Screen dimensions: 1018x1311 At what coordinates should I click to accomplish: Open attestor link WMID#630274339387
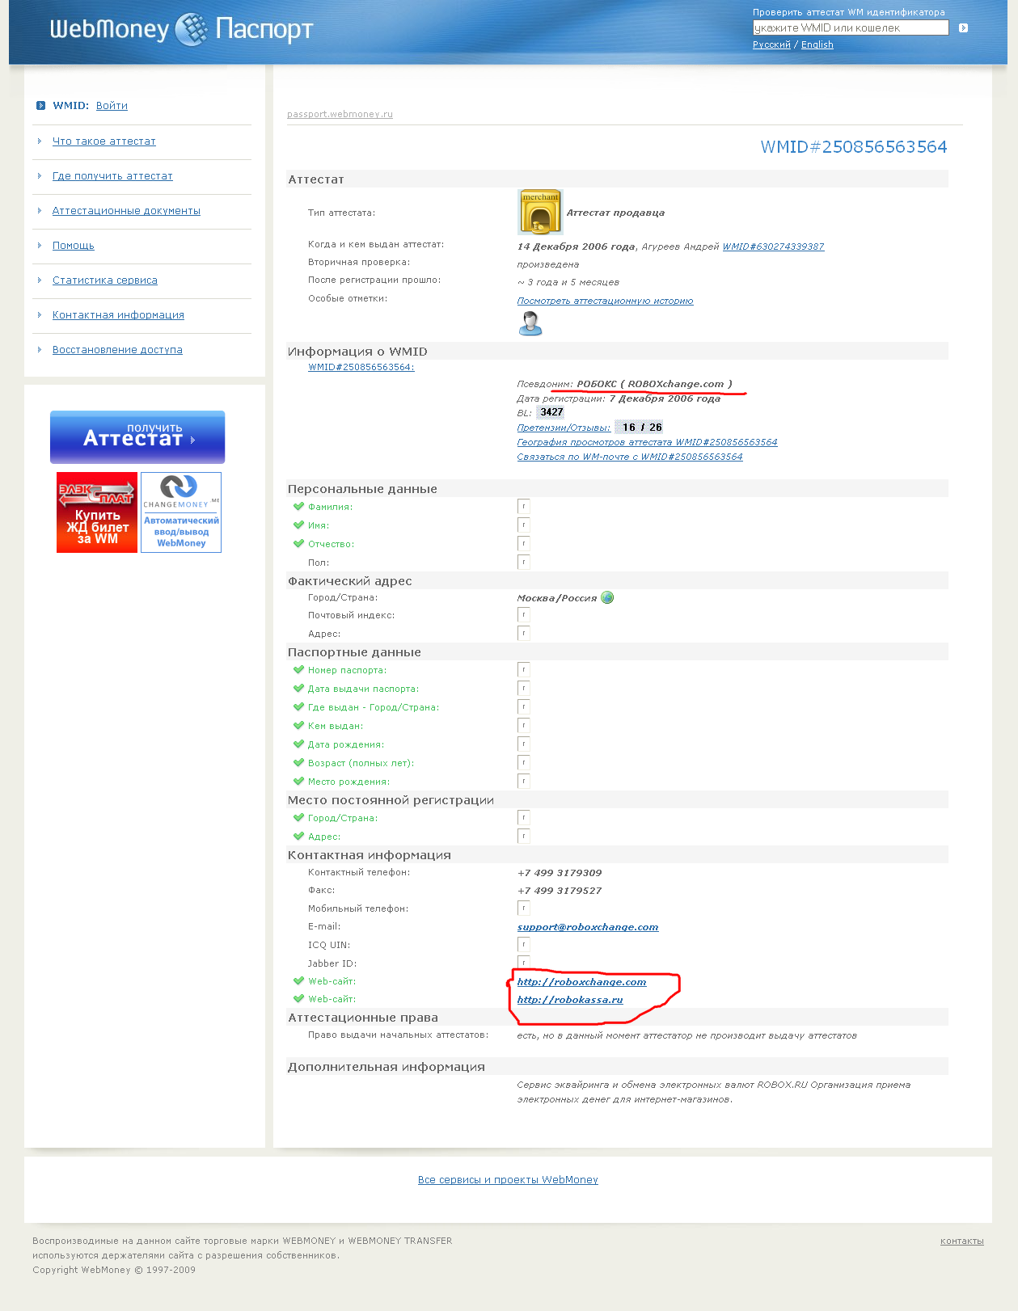point(773,247)
